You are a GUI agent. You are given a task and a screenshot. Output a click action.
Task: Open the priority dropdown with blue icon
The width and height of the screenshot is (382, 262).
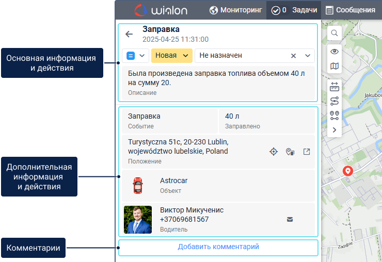(135, 56)
